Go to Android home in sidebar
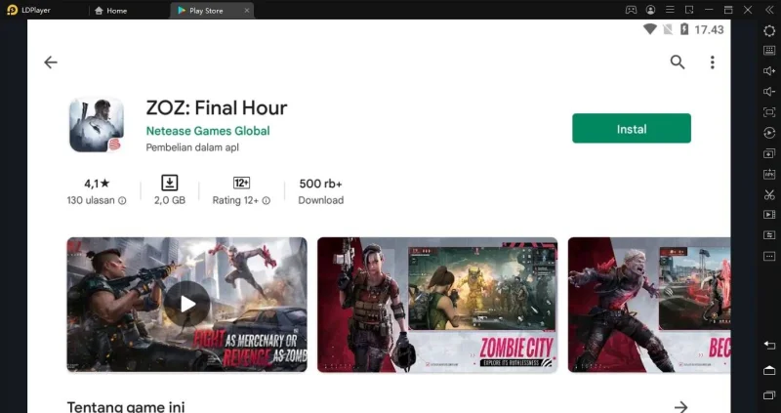The image size is (781, 413). tap(769, 370)
